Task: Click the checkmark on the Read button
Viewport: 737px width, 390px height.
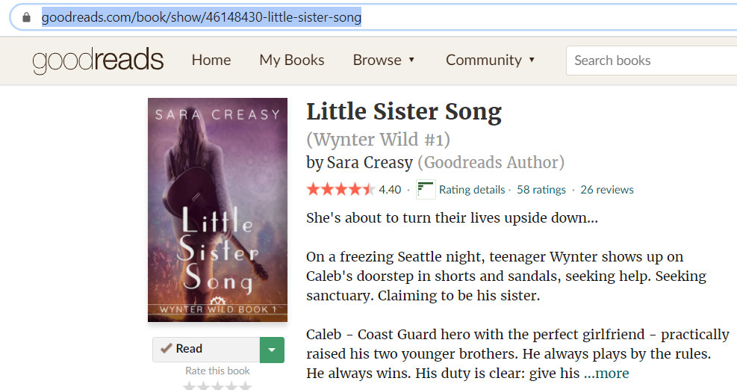Action: 166,349
